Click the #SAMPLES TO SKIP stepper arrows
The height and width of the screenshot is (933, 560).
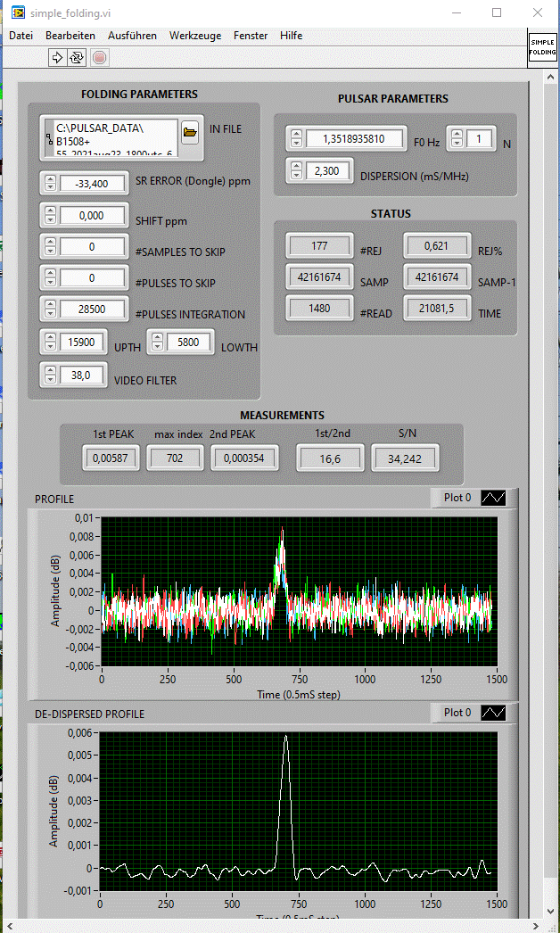[x=51, y=246]
